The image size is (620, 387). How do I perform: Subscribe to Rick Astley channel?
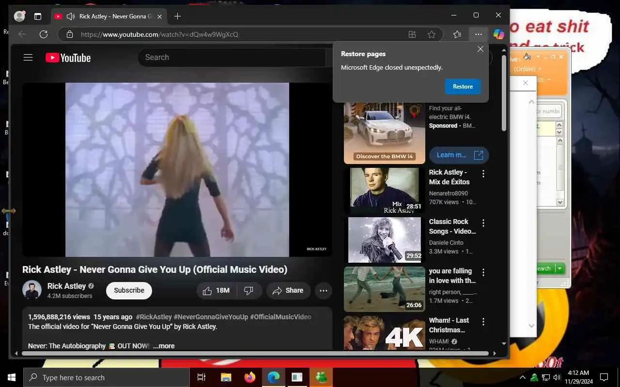129,290
